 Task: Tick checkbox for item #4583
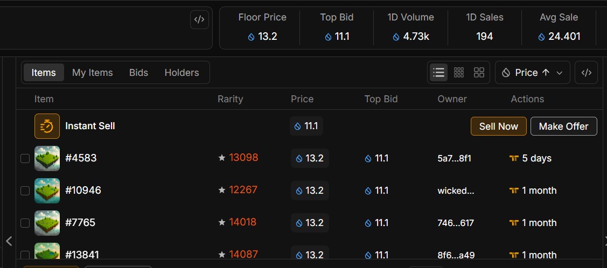pyautogui.click(x=25, y=158)
